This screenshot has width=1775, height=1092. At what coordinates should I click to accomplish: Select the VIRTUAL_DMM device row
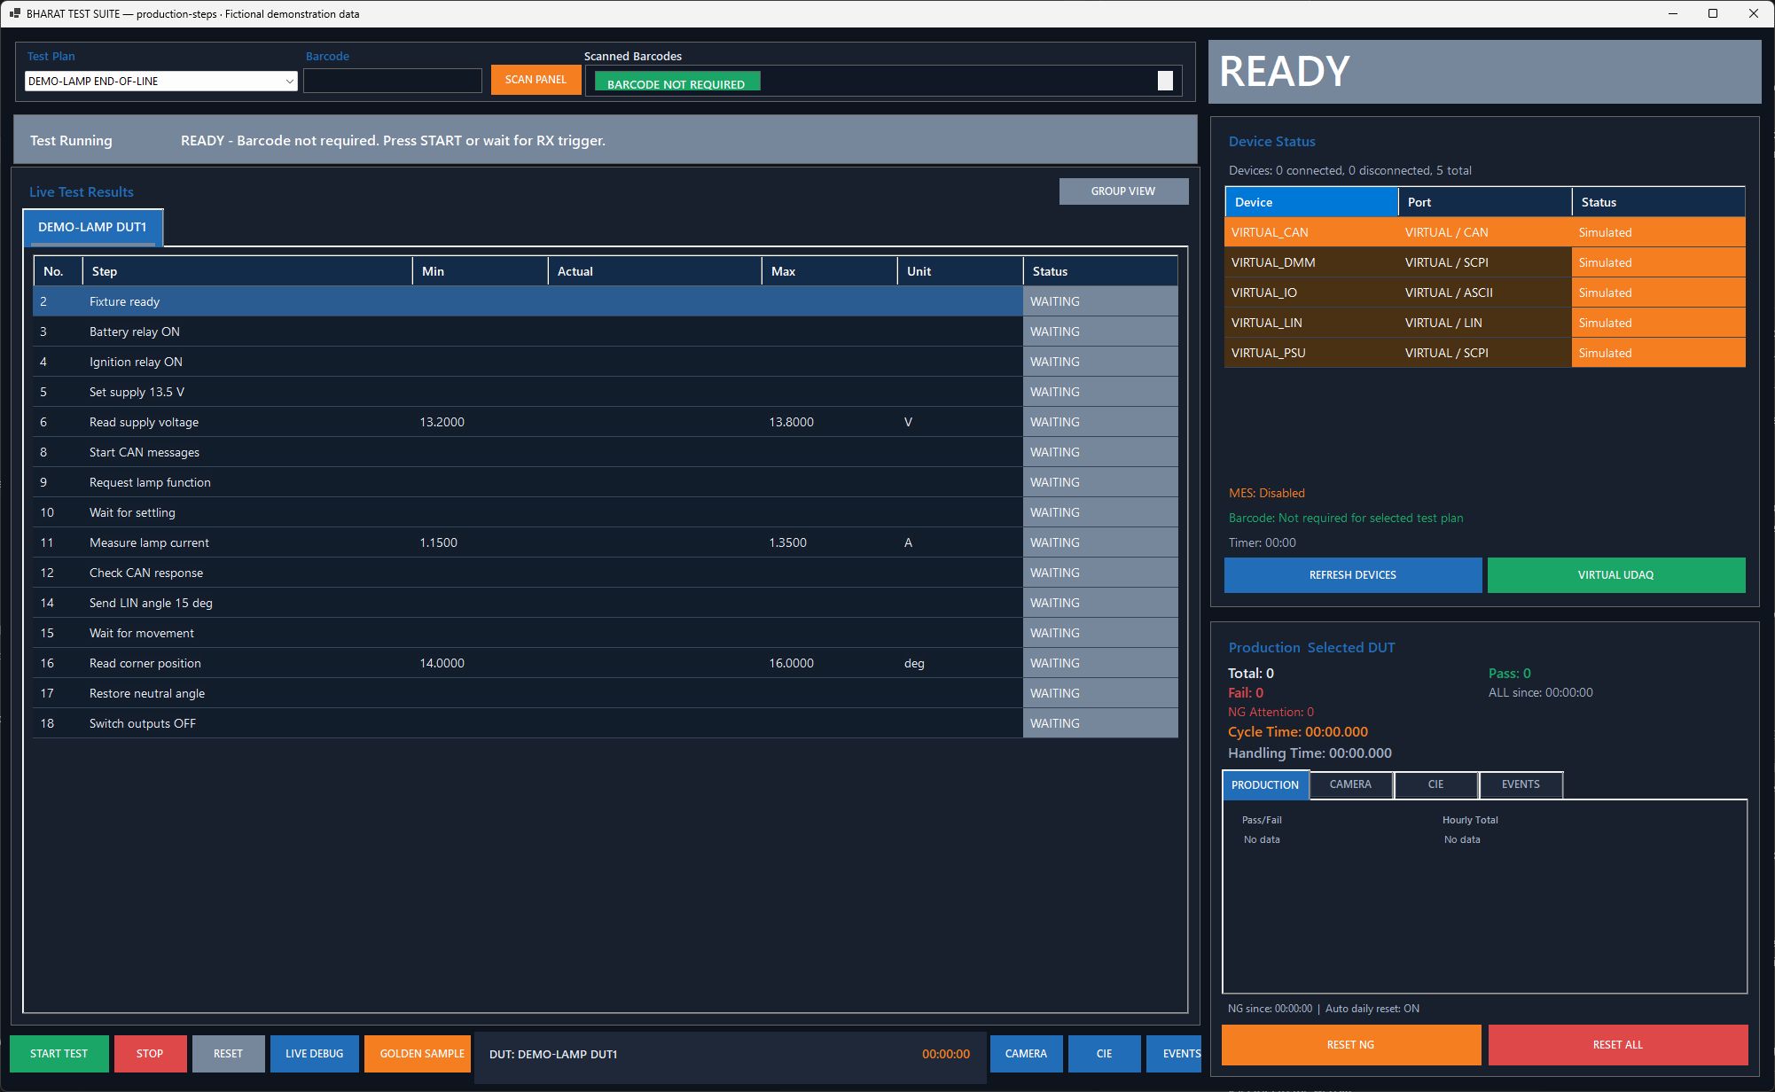tap(1485, 262)
